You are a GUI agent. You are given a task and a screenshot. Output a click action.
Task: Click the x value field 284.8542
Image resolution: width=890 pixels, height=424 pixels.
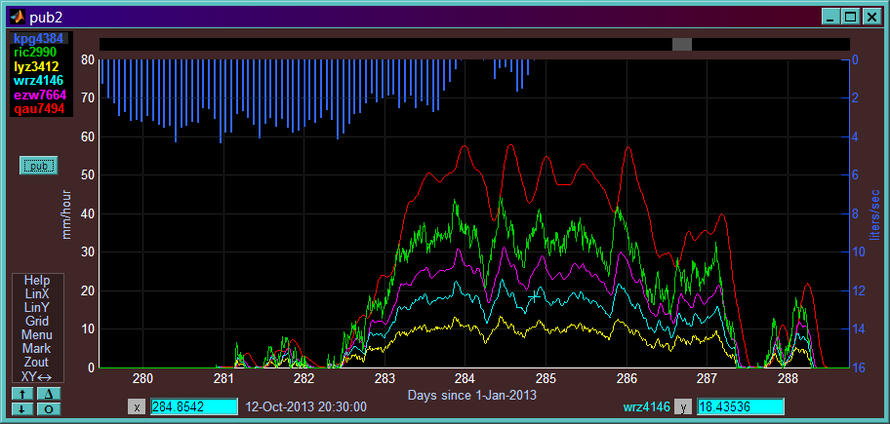(194, 407)
